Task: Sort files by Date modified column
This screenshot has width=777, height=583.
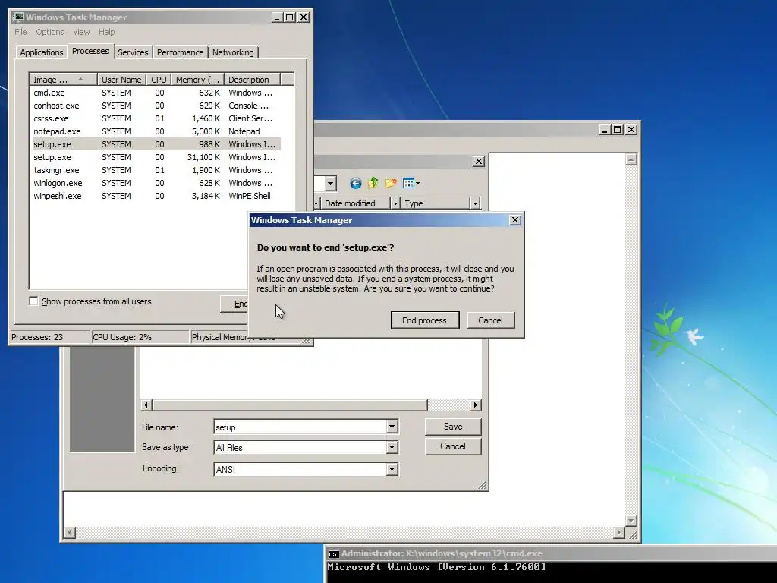Action: tap(355, 203)
